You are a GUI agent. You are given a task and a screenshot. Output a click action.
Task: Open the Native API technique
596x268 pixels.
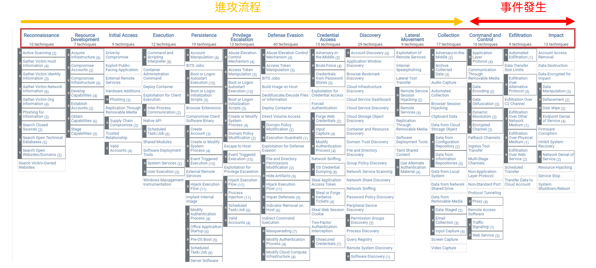153,121
